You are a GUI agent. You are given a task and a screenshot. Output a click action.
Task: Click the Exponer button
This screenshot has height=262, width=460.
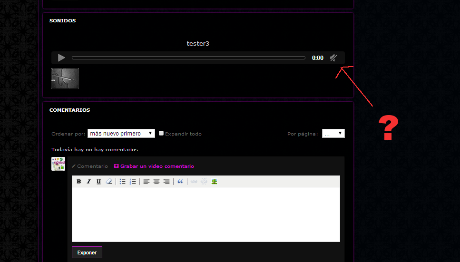coord(87,252)
